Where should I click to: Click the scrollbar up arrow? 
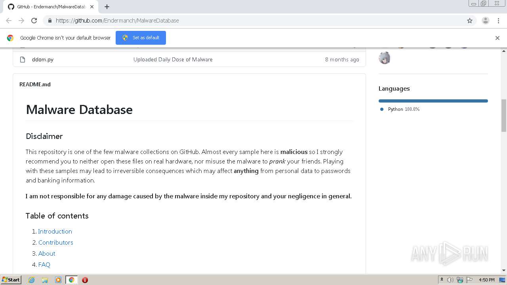pyautogui.click(x=504, y=51)
